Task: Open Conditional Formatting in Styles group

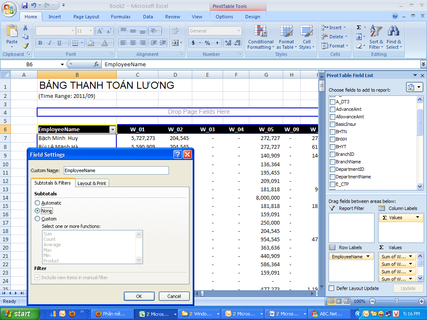Action: point(261,37)
